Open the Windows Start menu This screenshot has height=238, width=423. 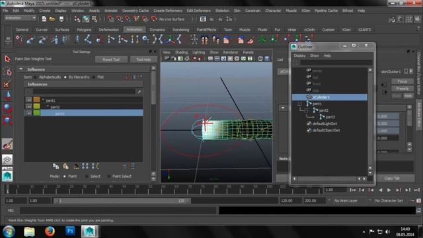click(x=9, y=231)
